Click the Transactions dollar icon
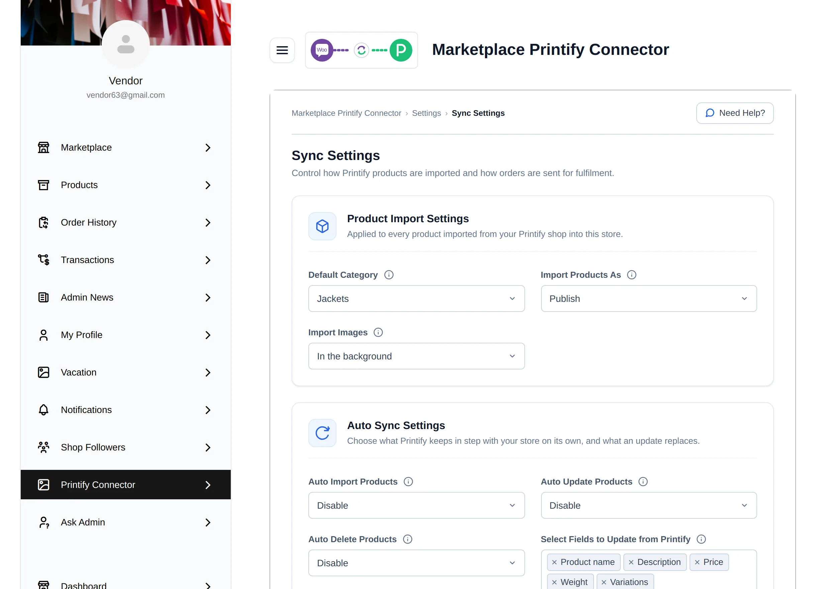This screenshot has height=589, width=816. [43, 260]
